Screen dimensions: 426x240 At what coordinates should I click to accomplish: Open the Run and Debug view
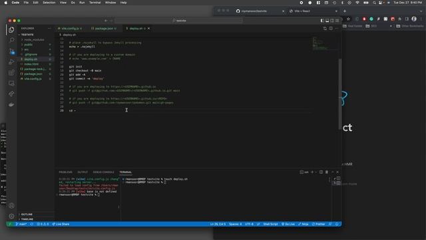coord(11,62)
